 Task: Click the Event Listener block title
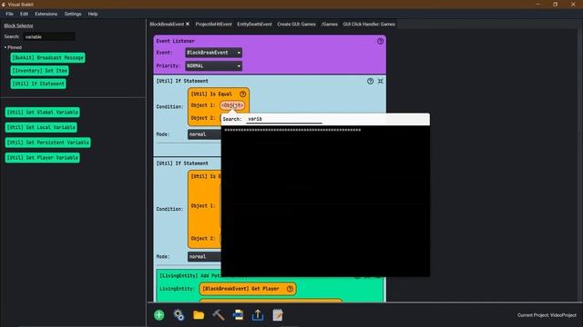175,41
